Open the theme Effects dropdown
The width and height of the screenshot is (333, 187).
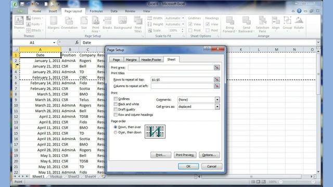(x=35, y=30)
